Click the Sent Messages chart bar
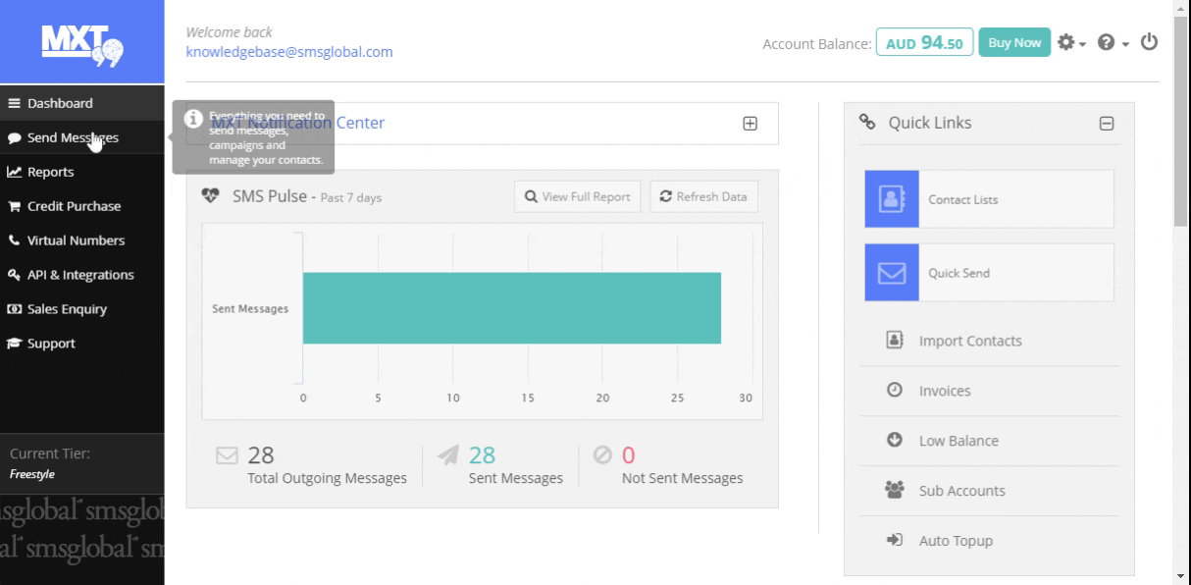Screen dimensions: 1191x585 pyautogui.click(x=511, y=308)
